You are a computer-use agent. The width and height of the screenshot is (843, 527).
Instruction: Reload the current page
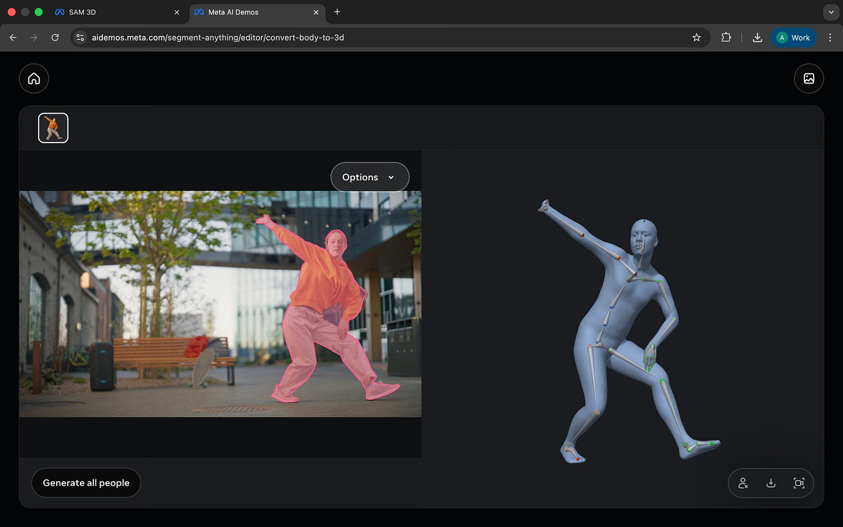55,38
